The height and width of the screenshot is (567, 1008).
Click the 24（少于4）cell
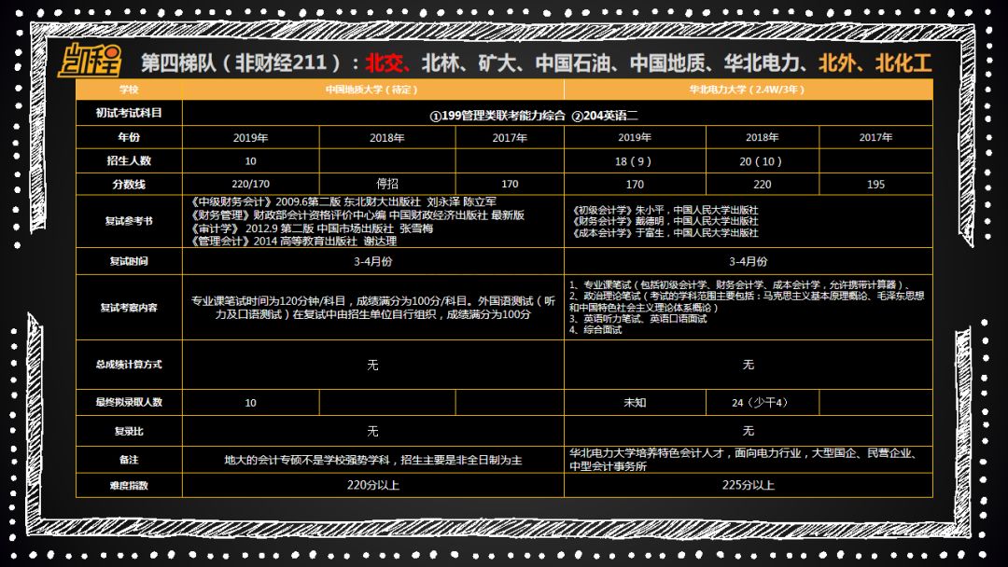point(763,403)
